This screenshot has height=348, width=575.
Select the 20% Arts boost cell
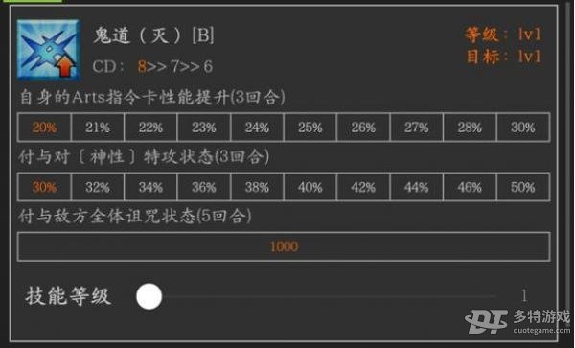[44, 128]
